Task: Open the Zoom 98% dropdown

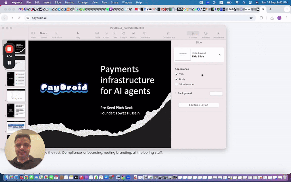Action: point(43,35)
